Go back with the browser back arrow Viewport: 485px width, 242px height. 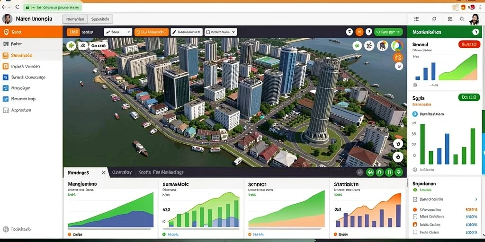pos(4,8)
